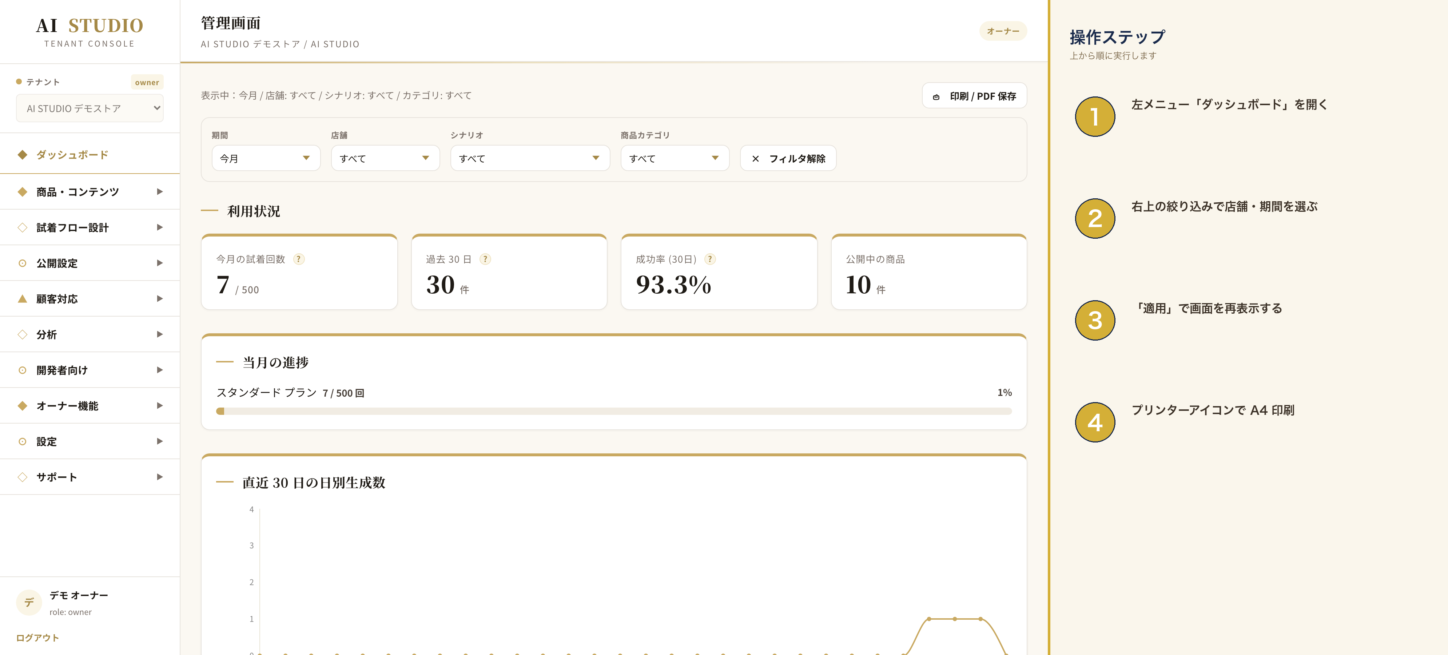Click the printer icon in 印刷 / PDF 保存

(936, 97)
